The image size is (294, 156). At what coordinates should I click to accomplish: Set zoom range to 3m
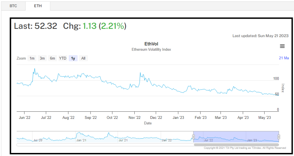pos(42,58)
